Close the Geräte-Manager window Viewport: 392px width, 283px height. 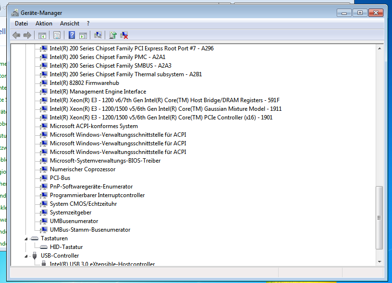click(x=376, y=13)
